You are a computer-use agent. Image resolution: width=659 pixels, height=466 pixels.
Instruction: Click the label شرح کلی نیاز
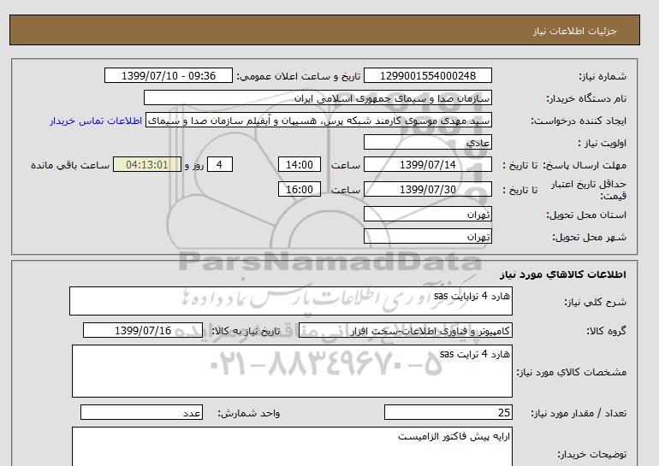click(x=595, y=302)
